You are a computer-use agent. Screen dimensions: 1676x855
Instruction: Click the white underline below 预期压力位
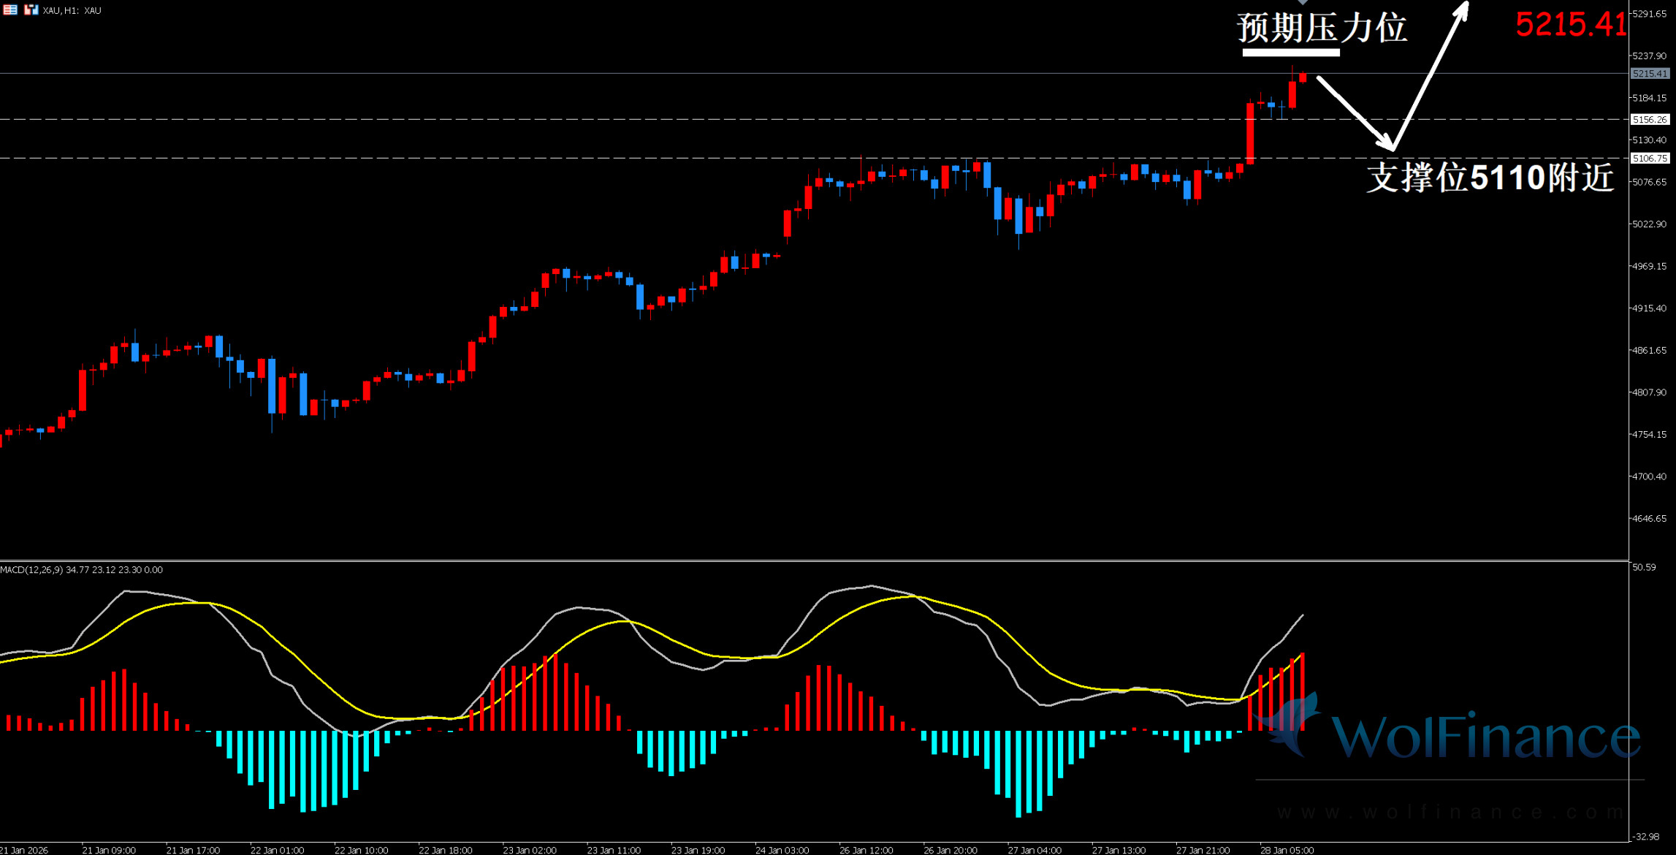pyautogui.click(x=1291, y=53)
